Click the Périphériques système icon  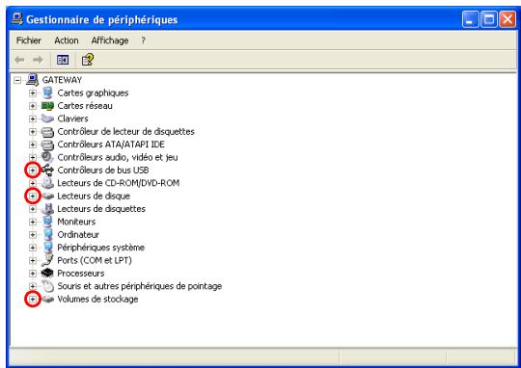[x=48, y=248]
